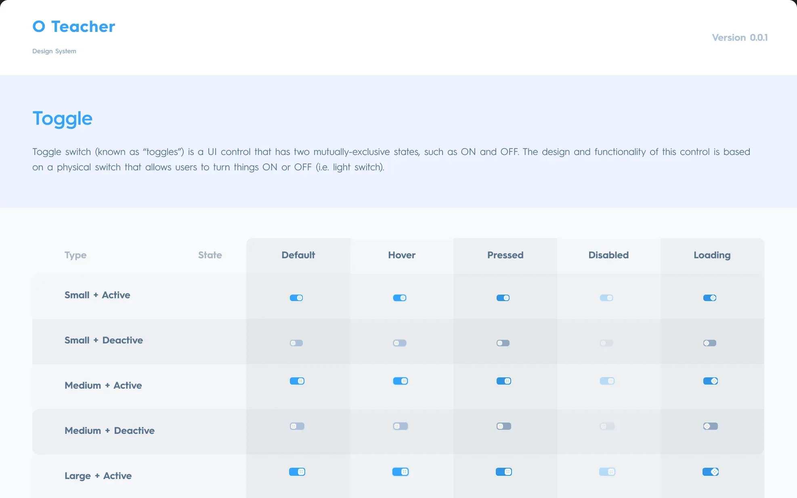Click the Medium + Active Disabled switch
This screenshot has width=797, height=498.
coord(607,381)
